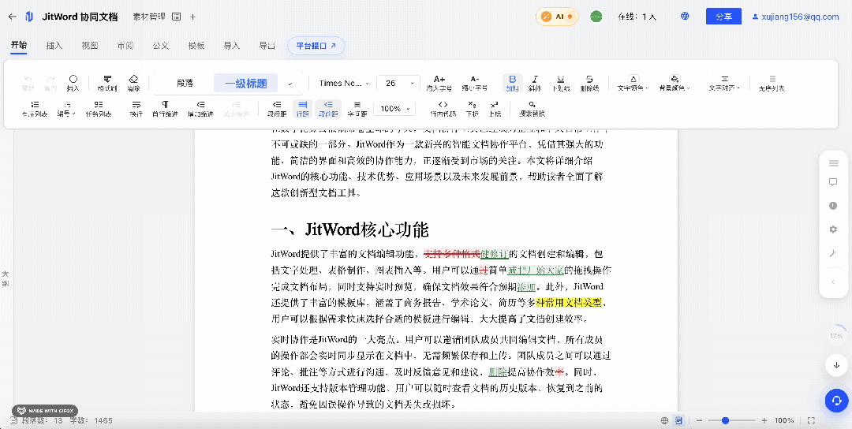
Task: Click the plus icon next to template icon
Action: [192, 17]
